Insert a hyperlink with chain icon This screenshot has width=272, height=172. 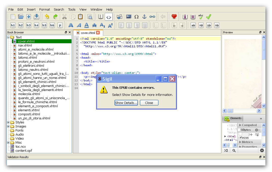(x=152, y=17)
